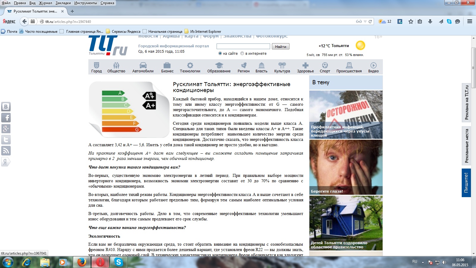Screen dimensions: 476x268
Task: Open the Город section
Action: pyautogui.click(x=96, y=68)
